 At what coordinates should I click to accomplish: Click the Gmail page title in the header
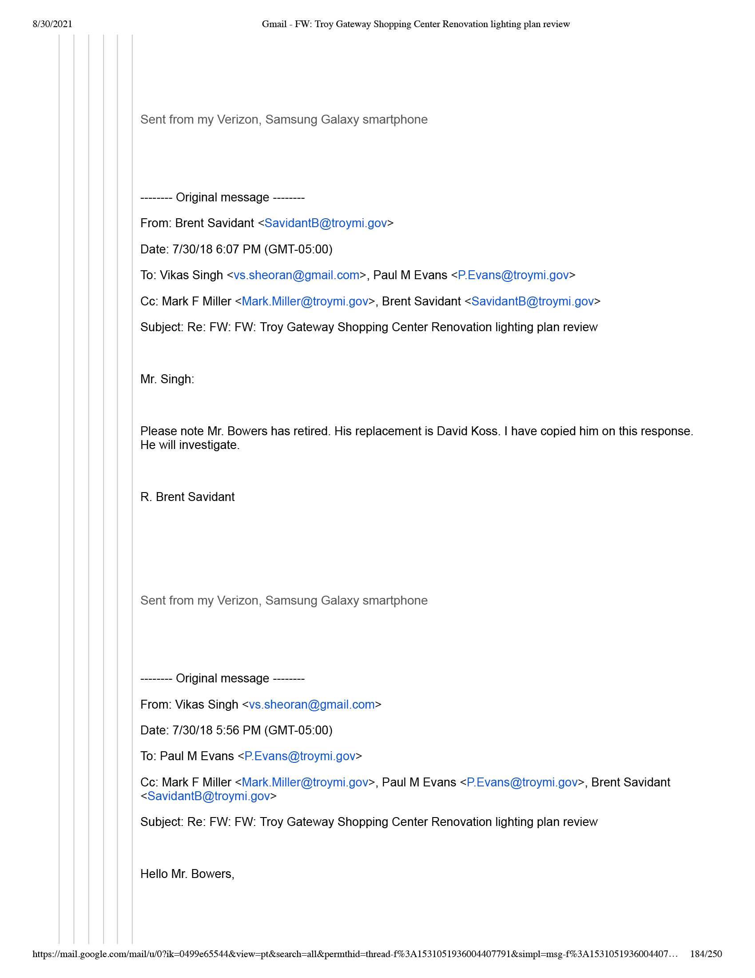[416, 24]
